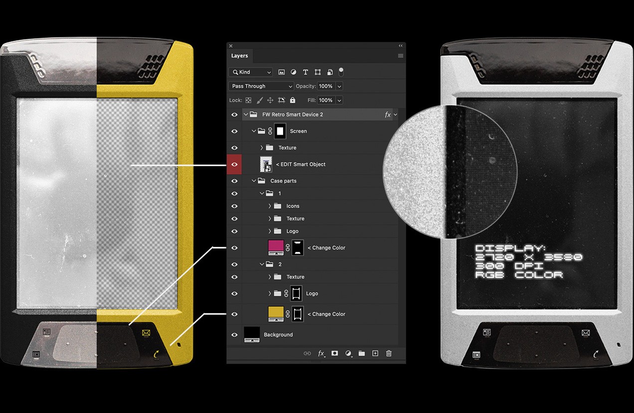Expand the Icons group

270,206
